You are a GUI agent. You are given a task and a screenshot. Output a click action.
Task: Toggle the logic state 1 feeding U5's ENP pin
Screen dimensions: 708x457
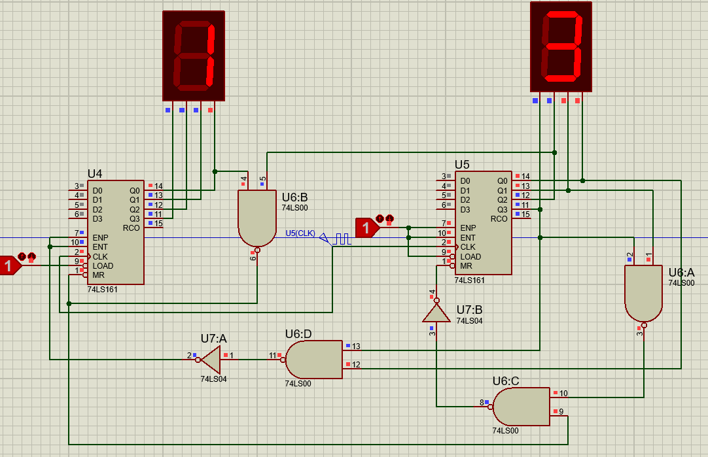click(x=366, y=228)
